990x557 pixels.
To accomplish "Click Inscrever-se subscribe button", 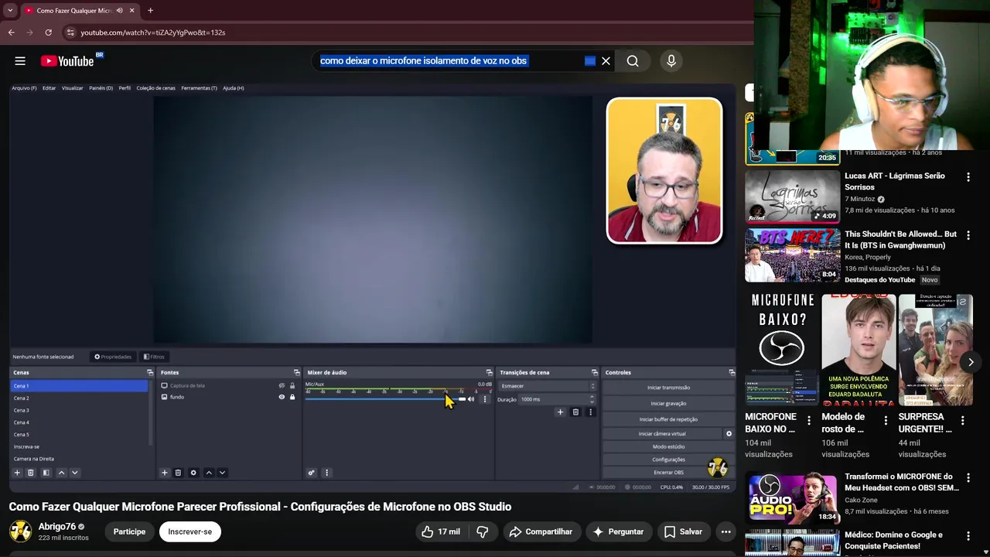I will coord(190,531).
